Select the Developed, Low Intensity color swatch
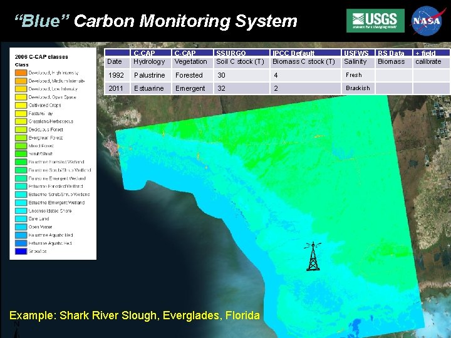 pyautogui.click(x=21, y=89)
